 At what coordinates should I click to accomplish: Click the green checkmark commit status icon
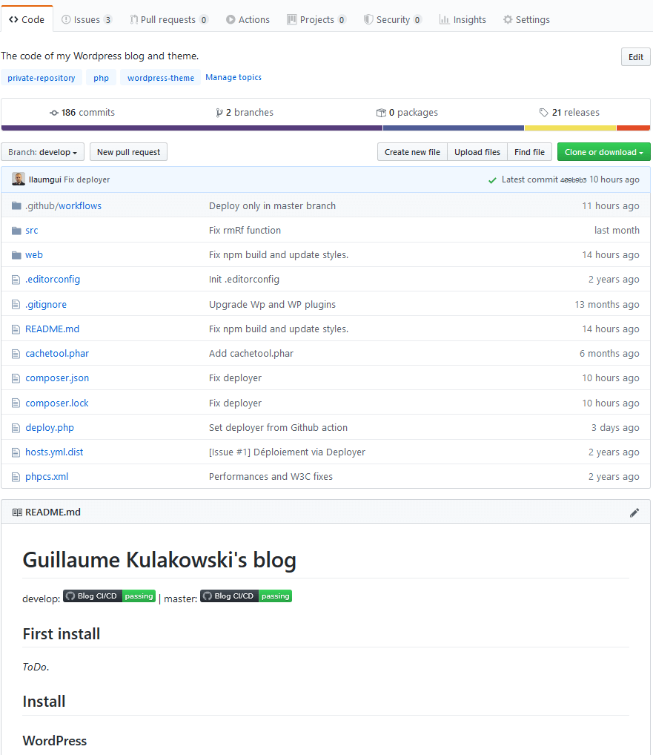pos(492,180)
